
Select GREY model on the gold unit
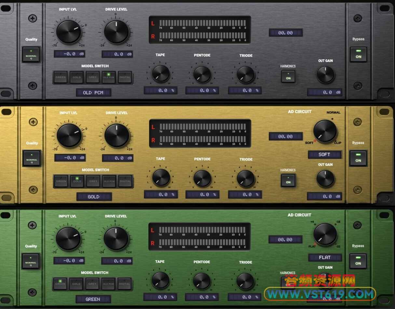(93, 181)
